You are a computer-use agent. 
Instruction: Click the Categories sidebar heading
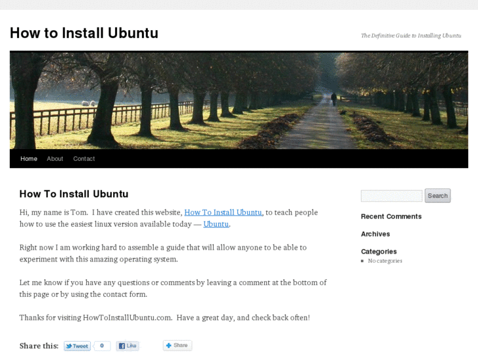point(379,252)
